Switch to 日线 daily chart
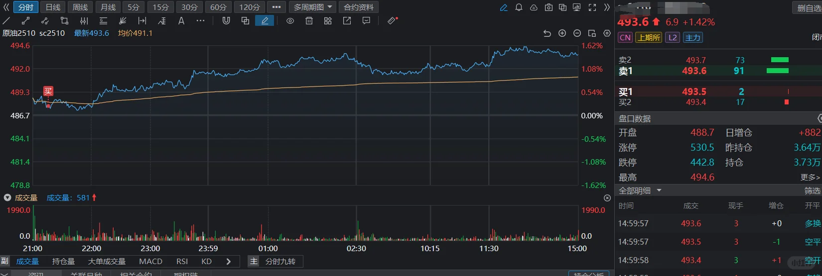Viewport: 822px width, 276px height. pos(53,7)
